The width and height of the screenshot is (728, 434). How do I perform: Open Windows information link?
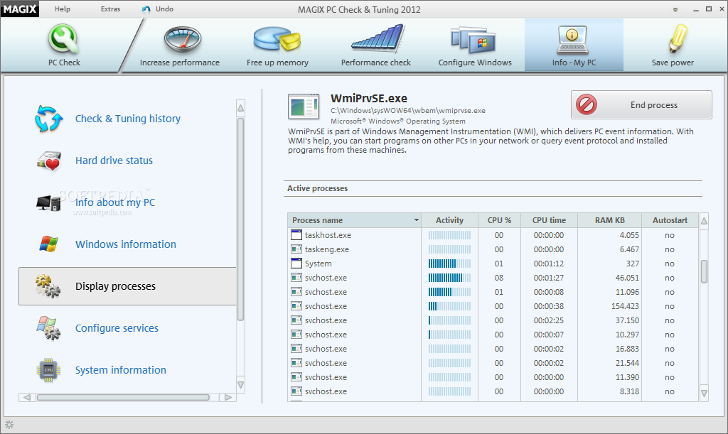126,244
